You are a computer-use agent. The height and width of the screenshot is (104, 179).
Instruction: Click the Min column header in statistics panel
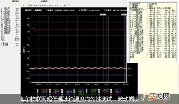pos(151,10)
